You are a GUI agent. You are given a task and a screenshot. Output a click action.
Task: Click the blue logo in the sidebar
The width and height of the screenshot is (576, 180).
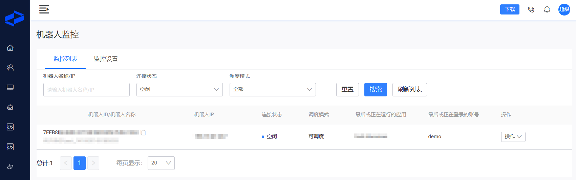(x=14, y=19)
